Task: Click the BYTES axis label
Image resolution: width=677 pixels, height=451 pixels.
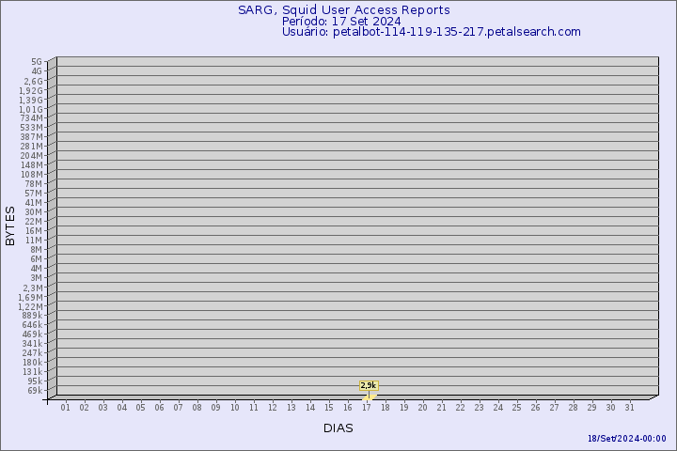Action: pos(10,225)
